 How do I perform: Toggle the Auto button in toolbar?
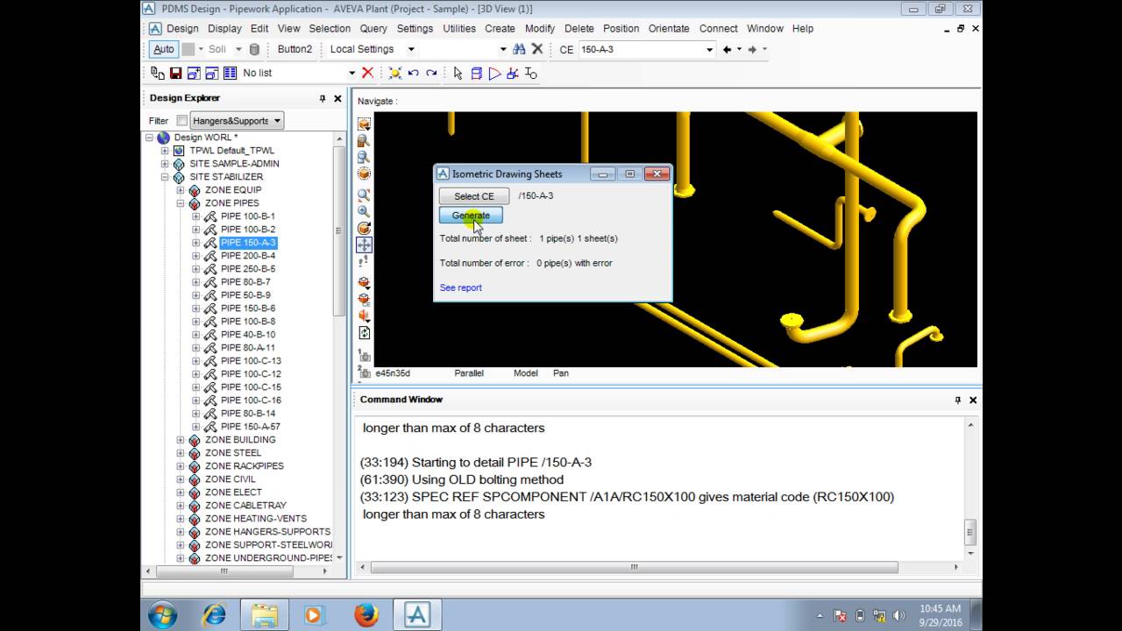click(164, 49)
